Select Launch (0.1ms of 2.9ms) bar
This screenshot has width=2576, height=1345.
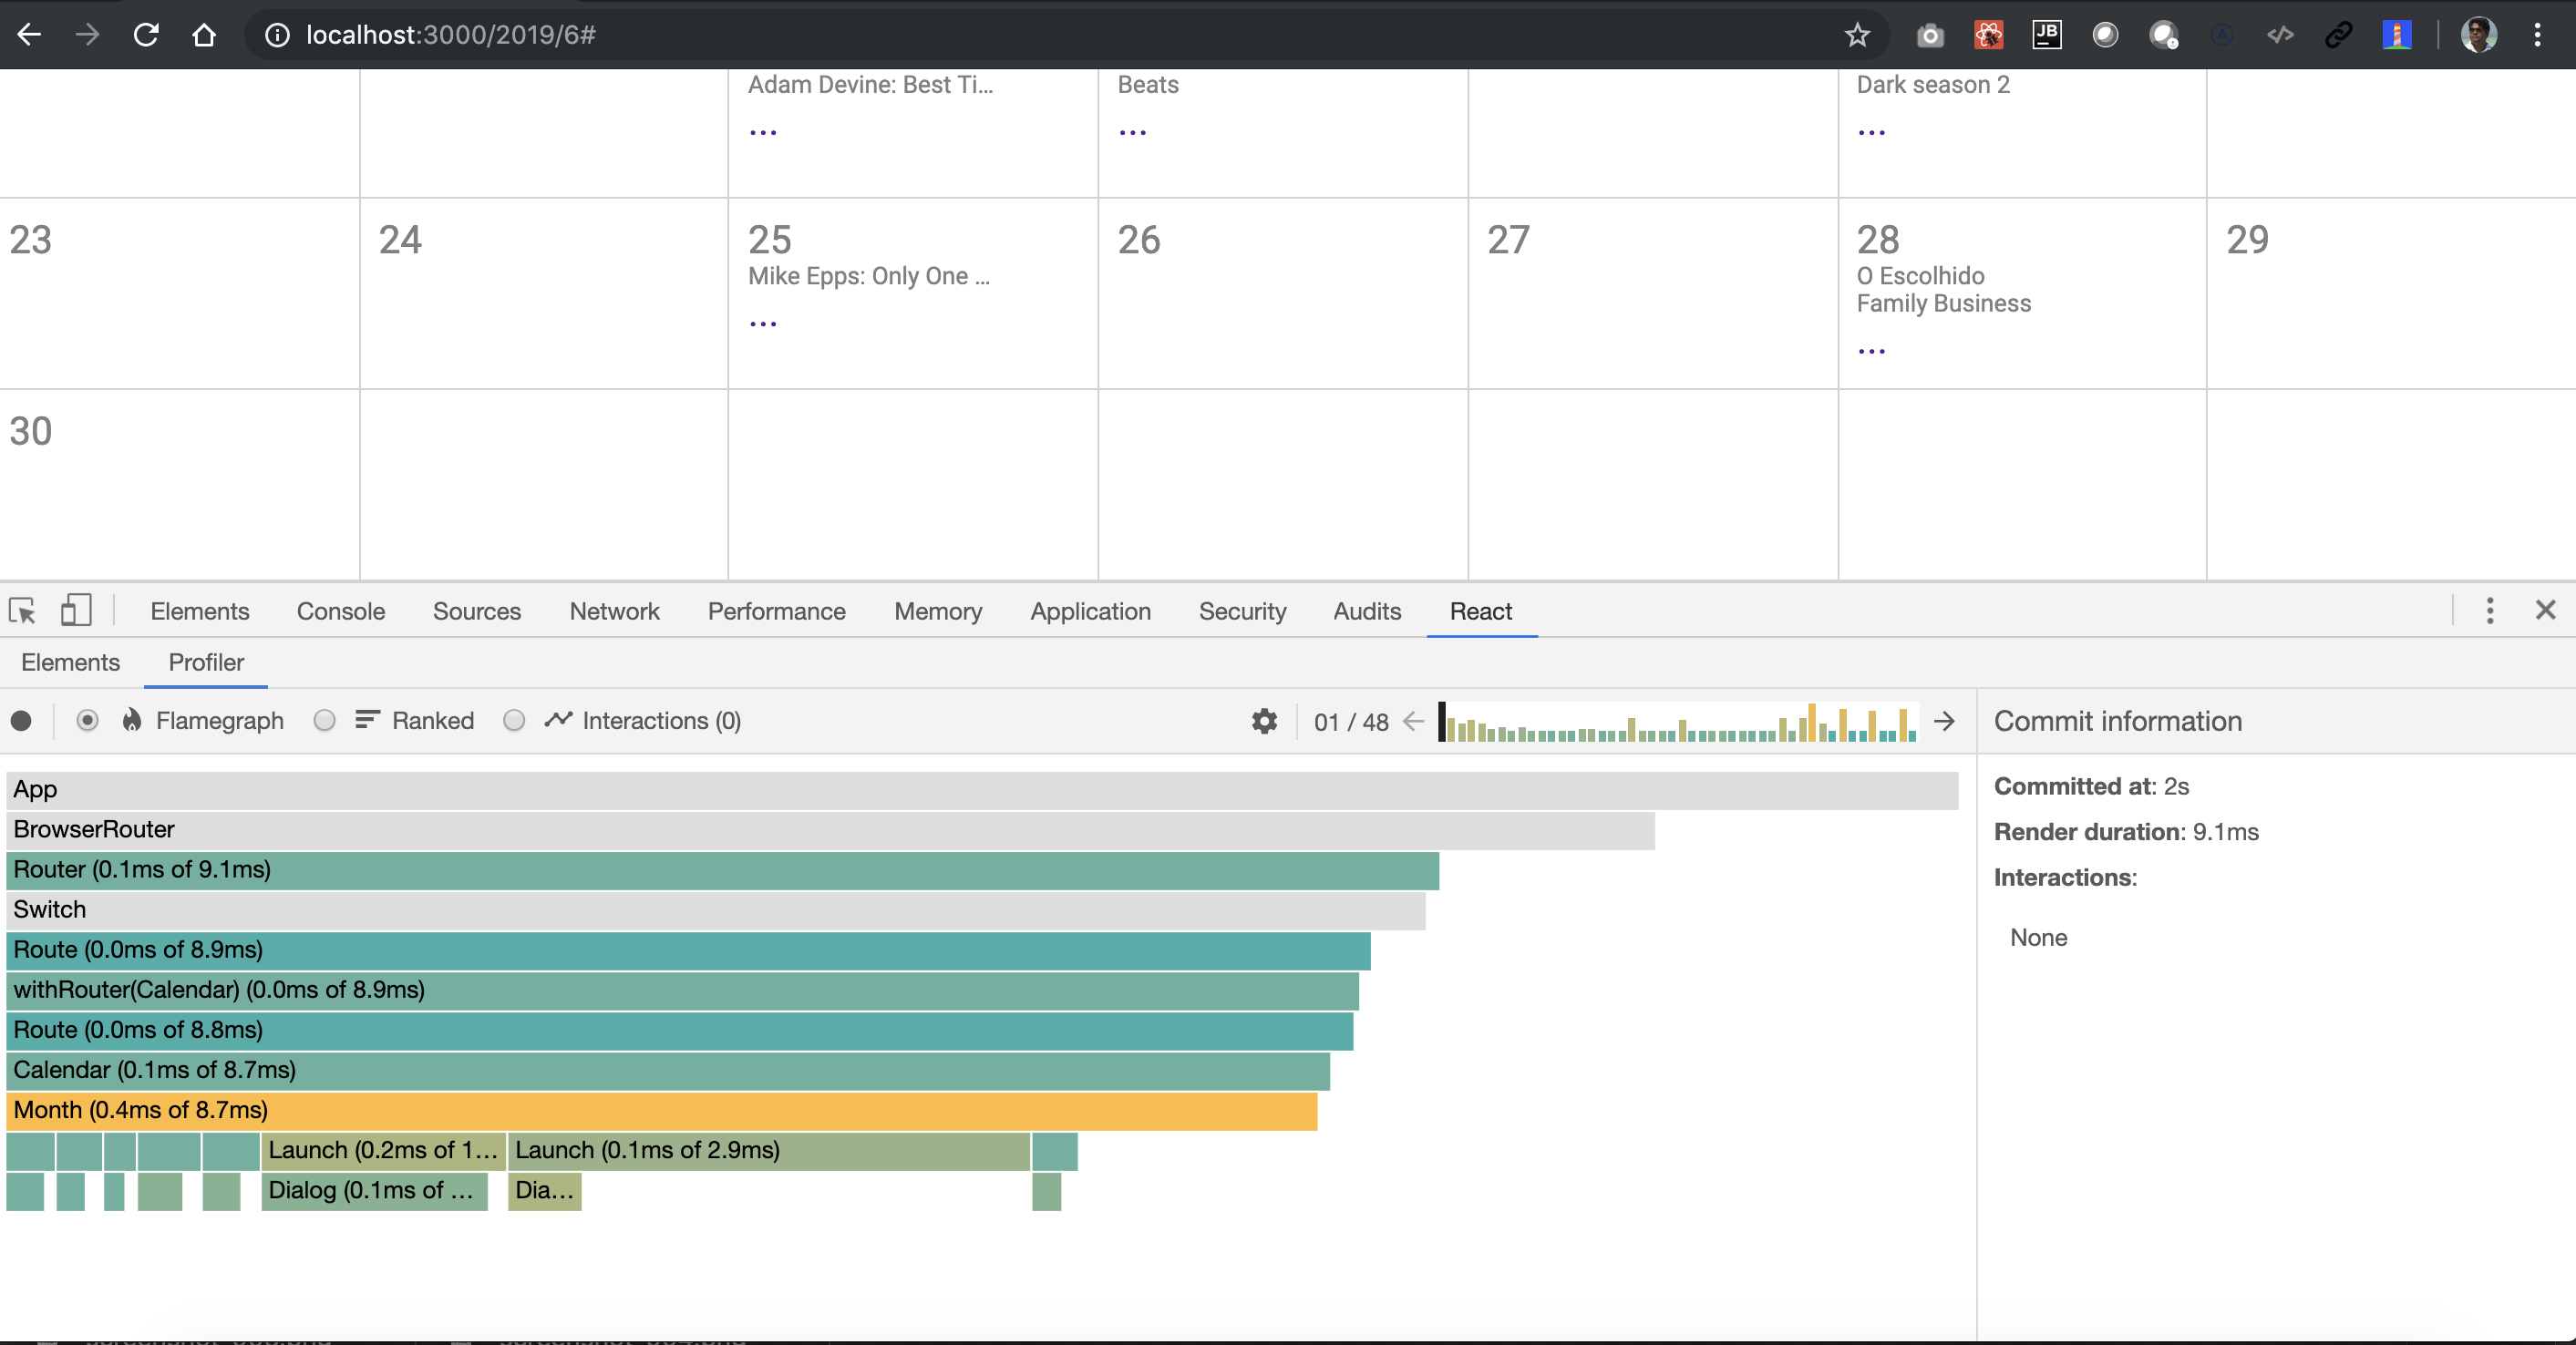coord(768,1150)
